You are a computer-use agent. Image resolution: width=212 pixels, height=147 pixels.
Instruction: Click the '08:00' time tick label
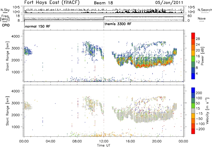77,141
